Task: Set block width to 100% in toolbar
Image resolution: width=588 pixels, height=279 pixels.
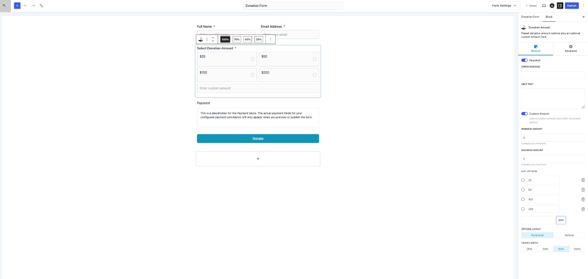Action: point(225,40)
